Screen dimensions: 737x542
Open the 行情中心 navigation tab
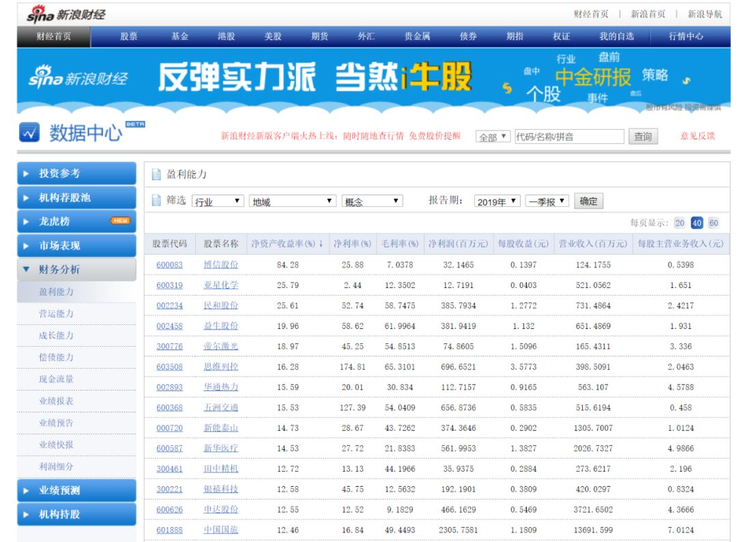coord(687,36)
